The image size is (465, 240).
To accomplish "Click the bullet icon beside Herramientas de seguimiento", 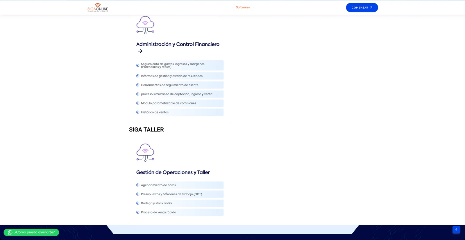I will tap(138, 85).
